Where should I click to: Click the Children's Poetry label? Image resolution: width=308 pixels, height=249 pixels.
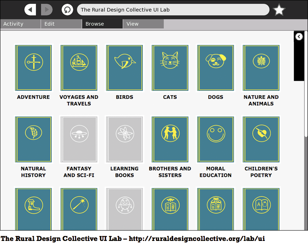pyautogui.click(x=261, y=172)
